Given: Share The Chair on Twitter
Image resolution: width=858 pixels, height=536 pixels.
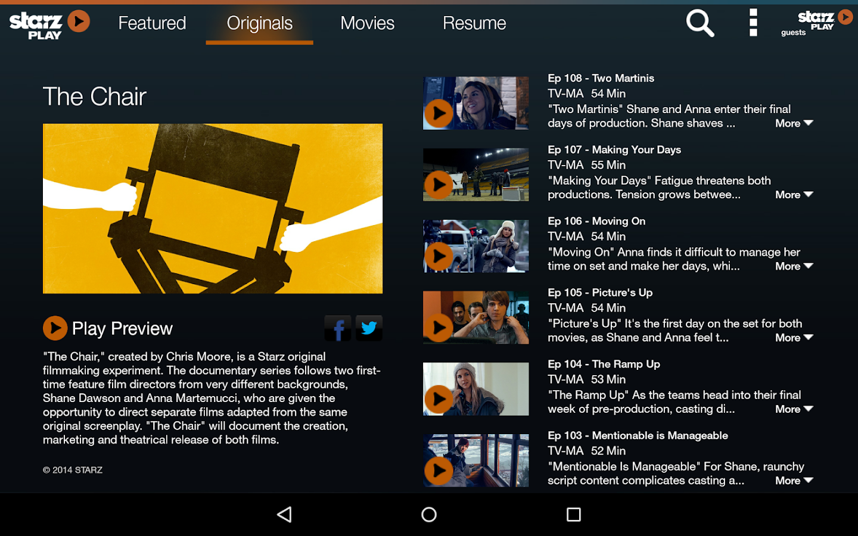Looking at the screenshot, I should click(x=369, y=328).
